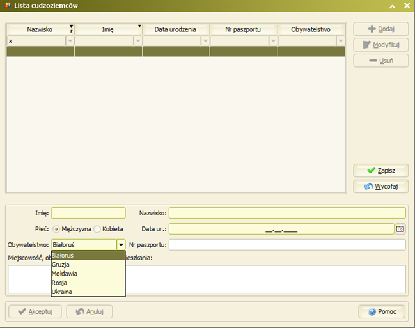The height and width of the screenshot is (328, 415).
Task: Click the Obywatelstwo combo box showing Białoruś
Action: tap(84, 245)
